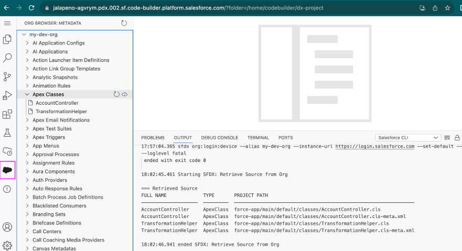Open the Run and Debug view
This screenshot has width=462, height=251.
7,95
